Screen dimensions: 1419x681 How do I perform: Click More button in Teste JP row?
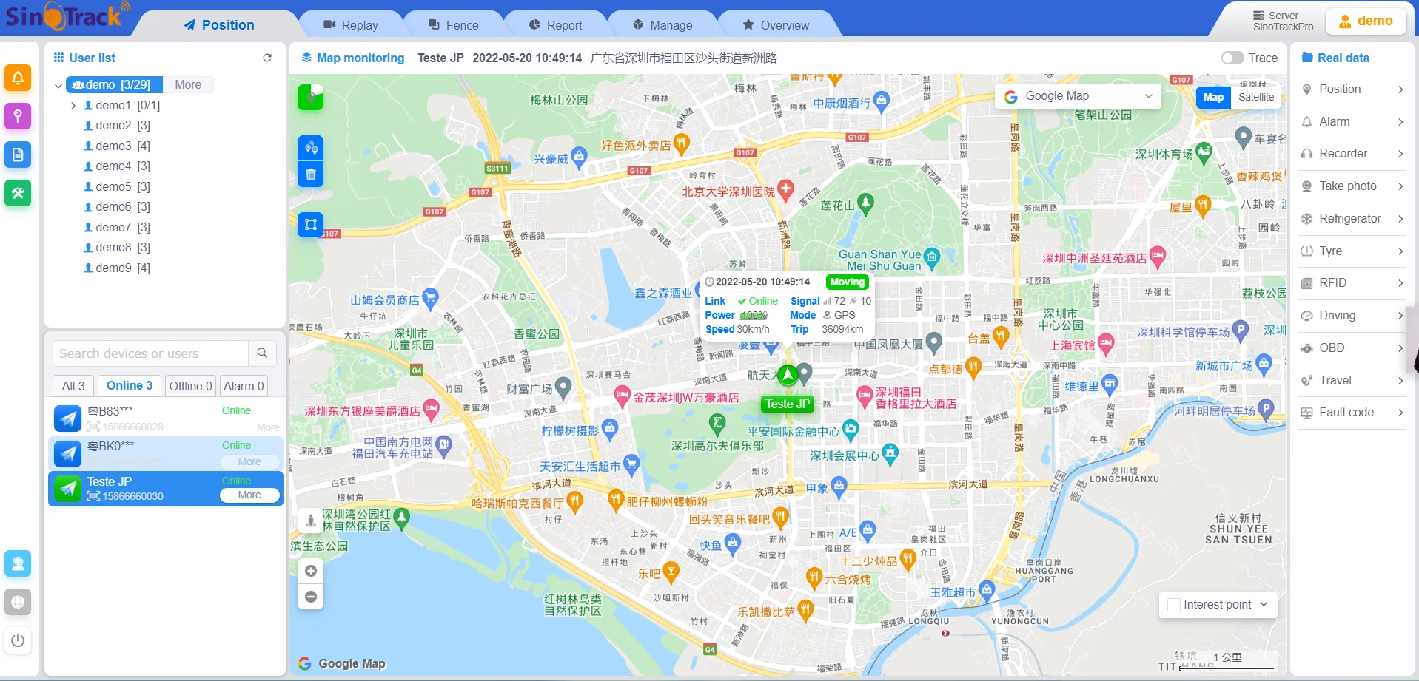coord(249,495)
